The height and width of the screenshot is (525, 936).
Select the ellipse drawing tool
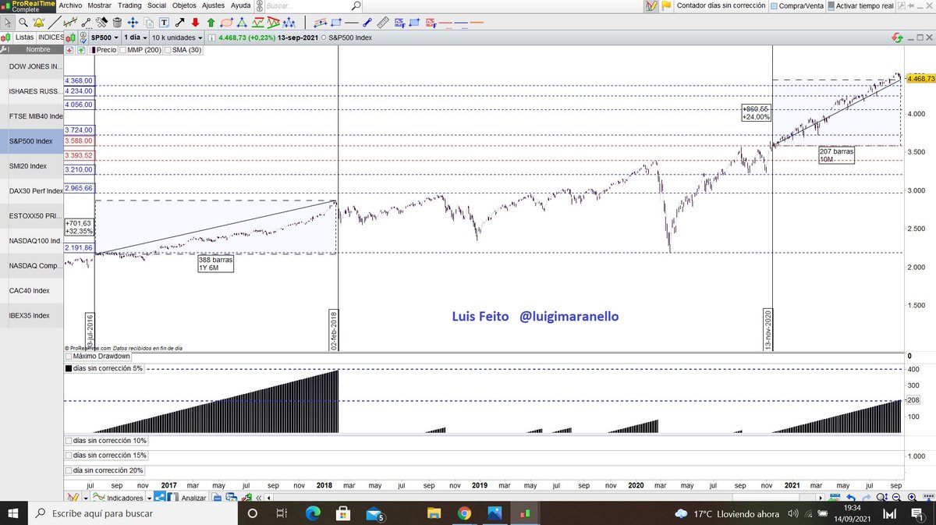tap(227, 22)
